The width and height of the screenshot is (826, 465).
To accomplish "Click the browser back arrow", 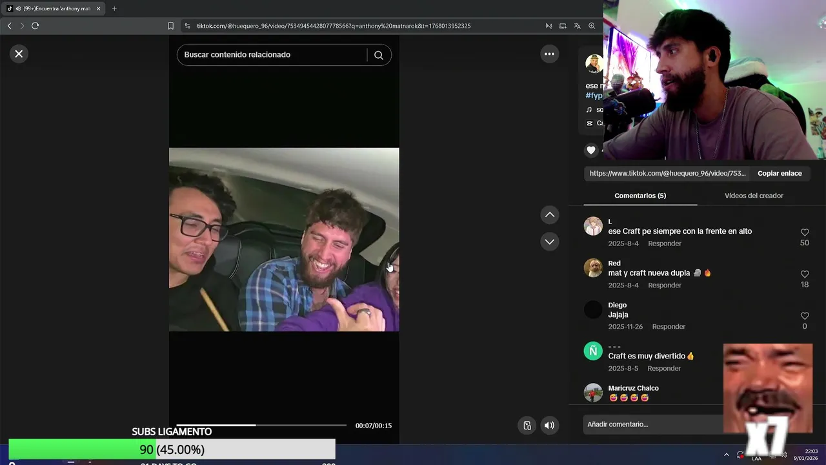I will [9, 26].
